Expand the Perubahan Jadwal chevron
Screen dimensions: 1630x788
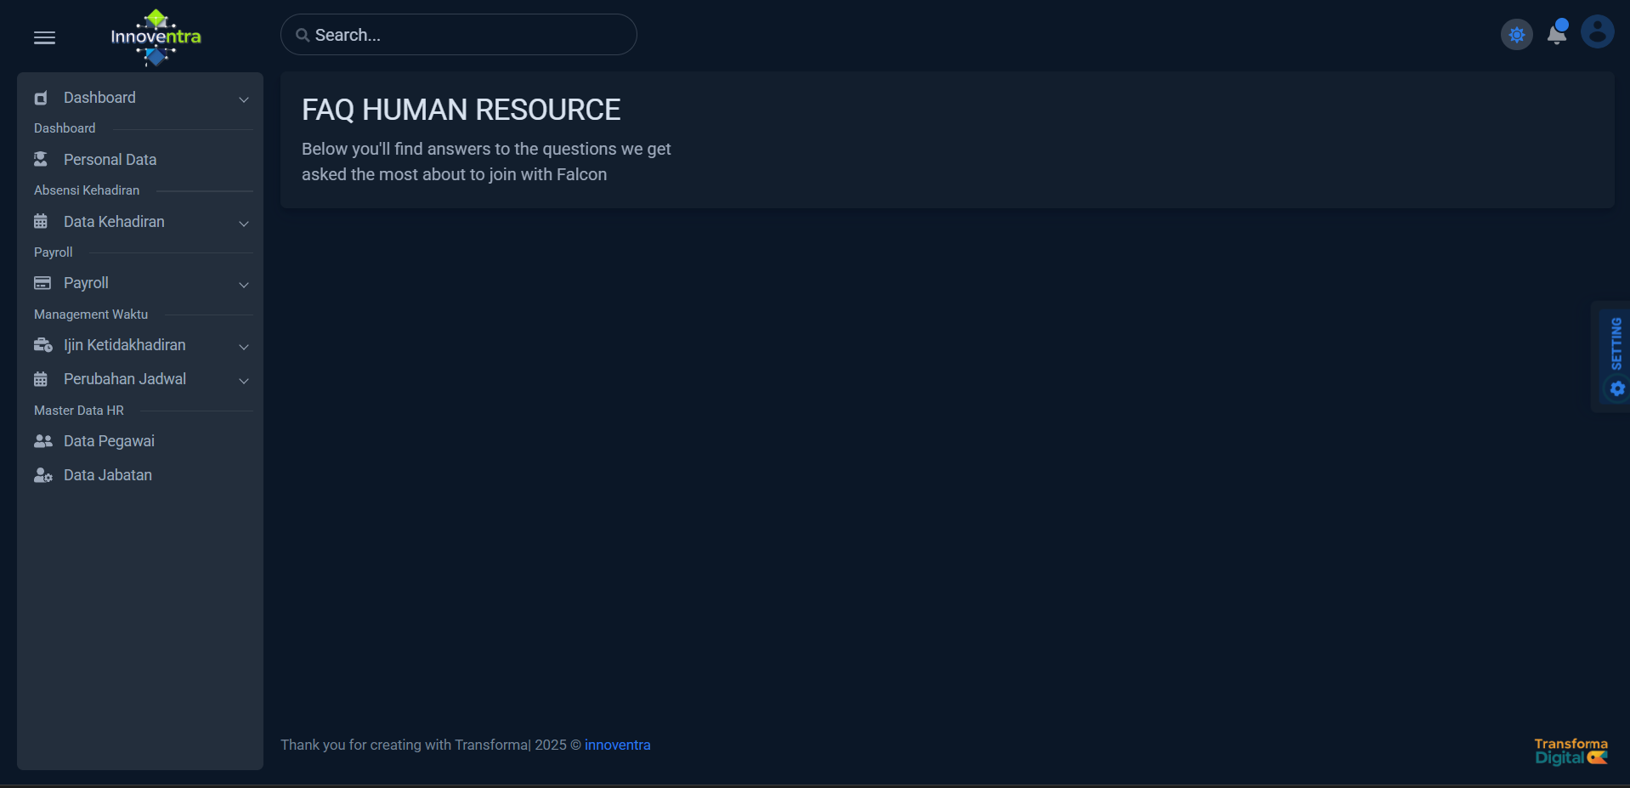[x=244, y=380]
